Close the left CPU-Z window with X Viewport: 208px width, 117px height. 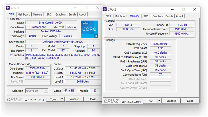tap(98, 8)
